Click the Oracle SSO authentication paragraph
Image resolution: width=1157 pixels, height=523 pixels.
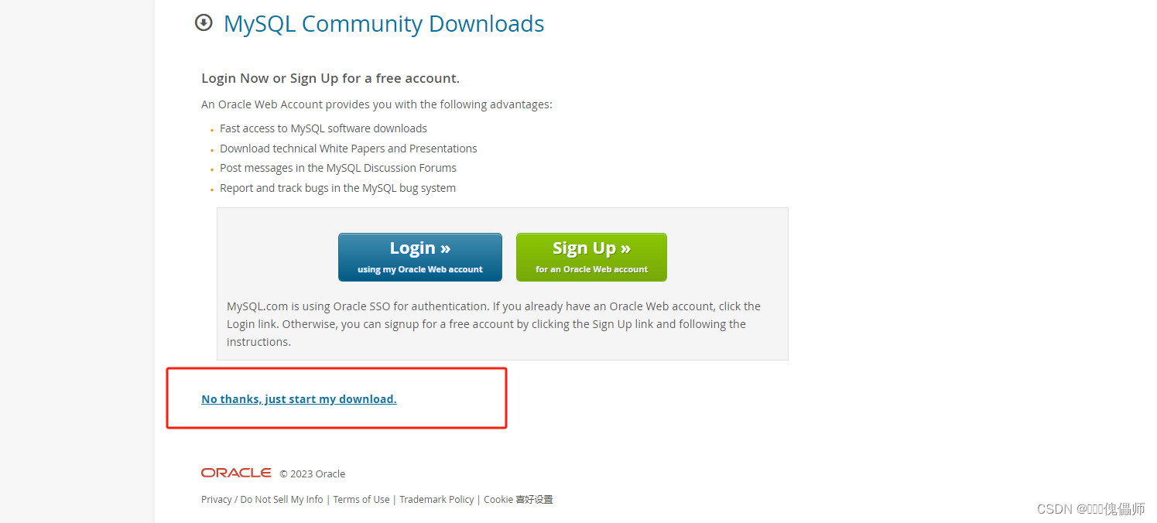click(x=494, y=324)
